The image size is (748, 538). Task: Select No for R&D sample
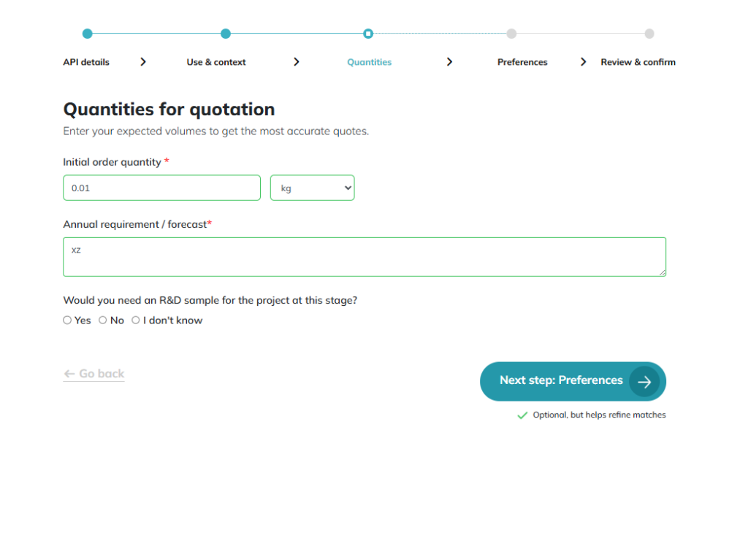(x=103, y=320)
